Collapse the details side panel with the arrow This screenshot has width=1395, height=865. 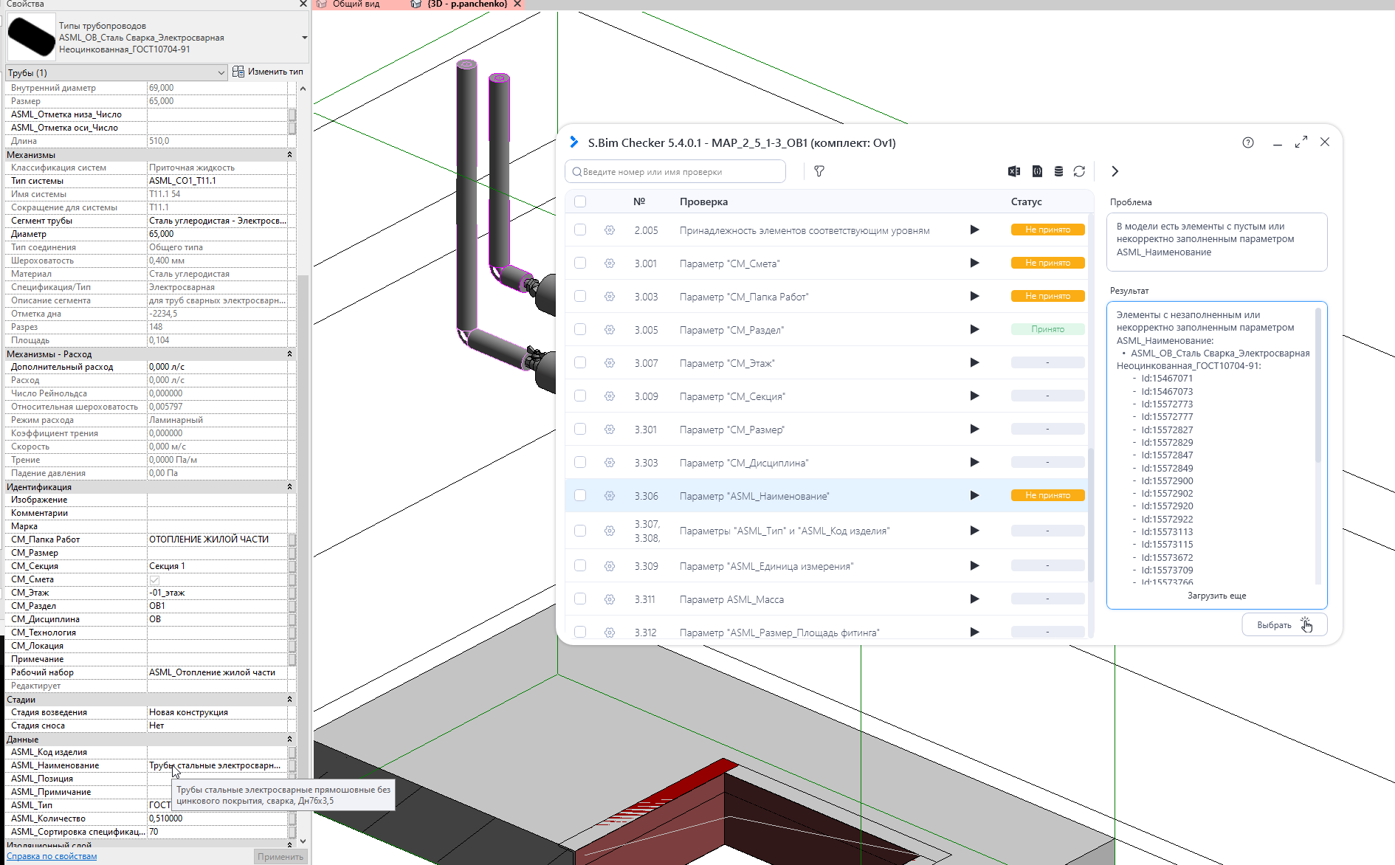(1115, 171)
